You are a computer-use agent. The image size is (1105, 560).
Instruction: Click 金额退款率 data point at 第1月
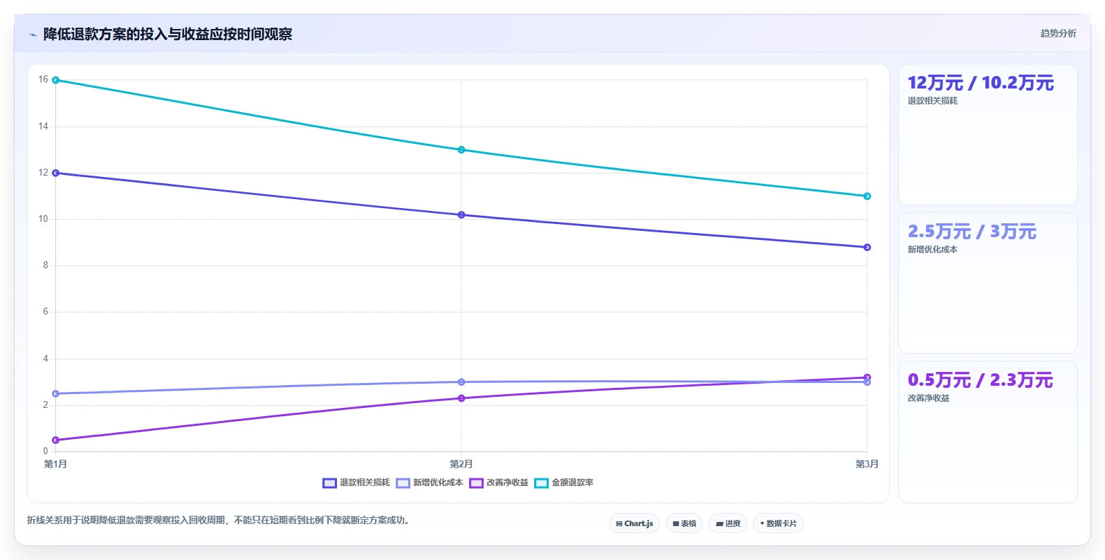pyautogui.click(x=56, y=80)
